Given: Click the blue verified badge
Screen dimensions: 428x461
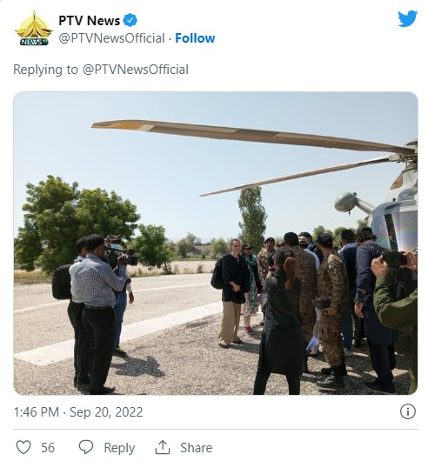Looking at the screenshot, I should (130, 21).
